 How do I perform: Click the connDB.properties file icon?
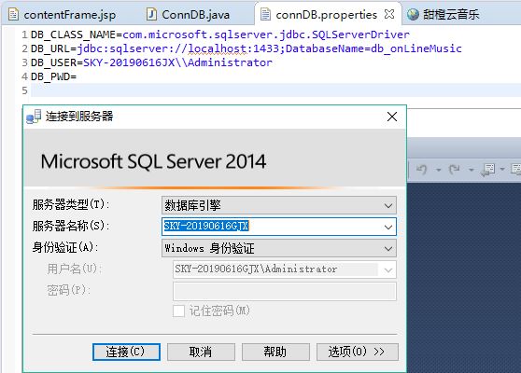click(265, 14)
